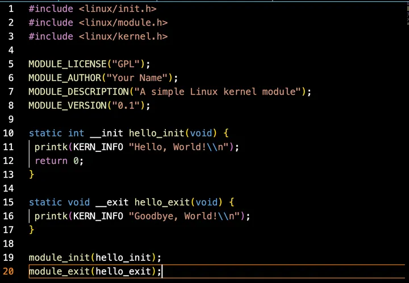Click the MODULE_LICENSE macro

(68, 64)
